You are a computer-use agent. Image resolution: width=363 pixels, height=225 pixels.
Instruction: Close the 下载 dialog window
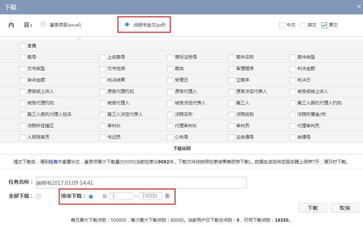(x=359, y=7)
